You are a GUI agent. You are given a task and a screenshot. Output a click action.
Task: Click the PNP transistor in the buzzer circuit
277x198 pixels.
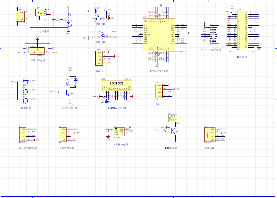coord(69,93)
